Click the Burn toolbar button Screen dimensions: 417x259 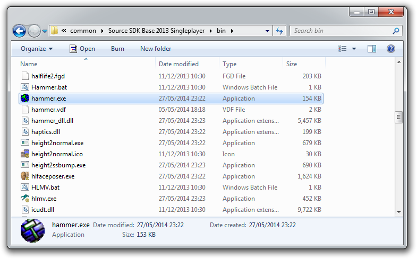pos(117,49)
